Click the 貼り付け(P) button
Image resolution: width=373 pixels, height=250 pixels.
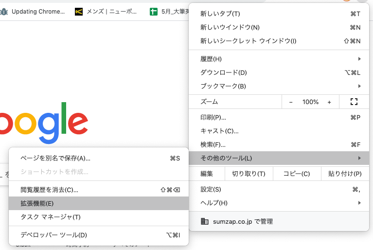(345, 174)
